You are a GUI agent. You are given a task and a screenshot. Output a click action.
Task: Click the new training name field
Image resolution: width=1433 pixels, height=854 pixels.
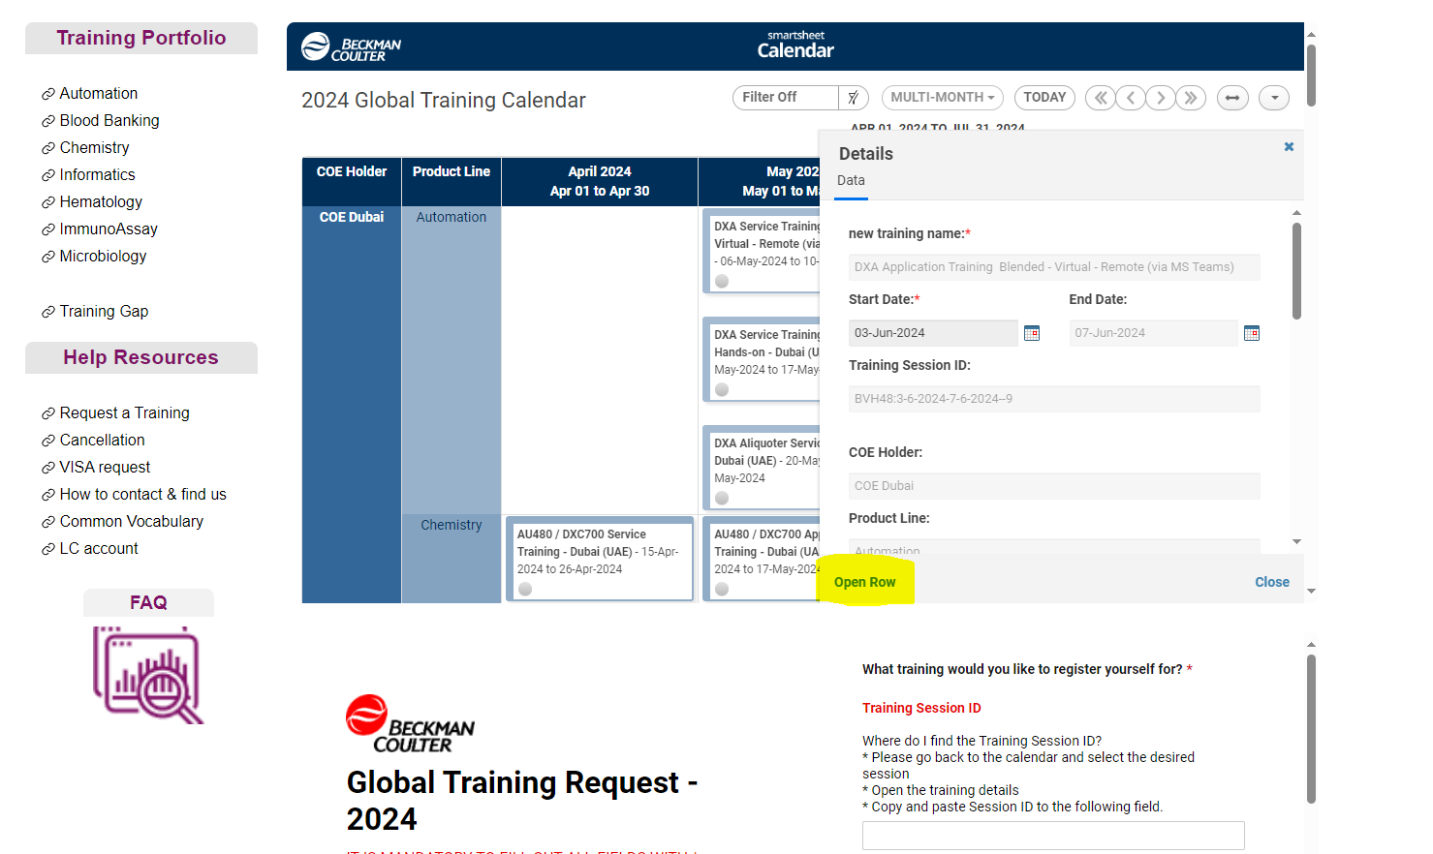tap(1054, 267)
